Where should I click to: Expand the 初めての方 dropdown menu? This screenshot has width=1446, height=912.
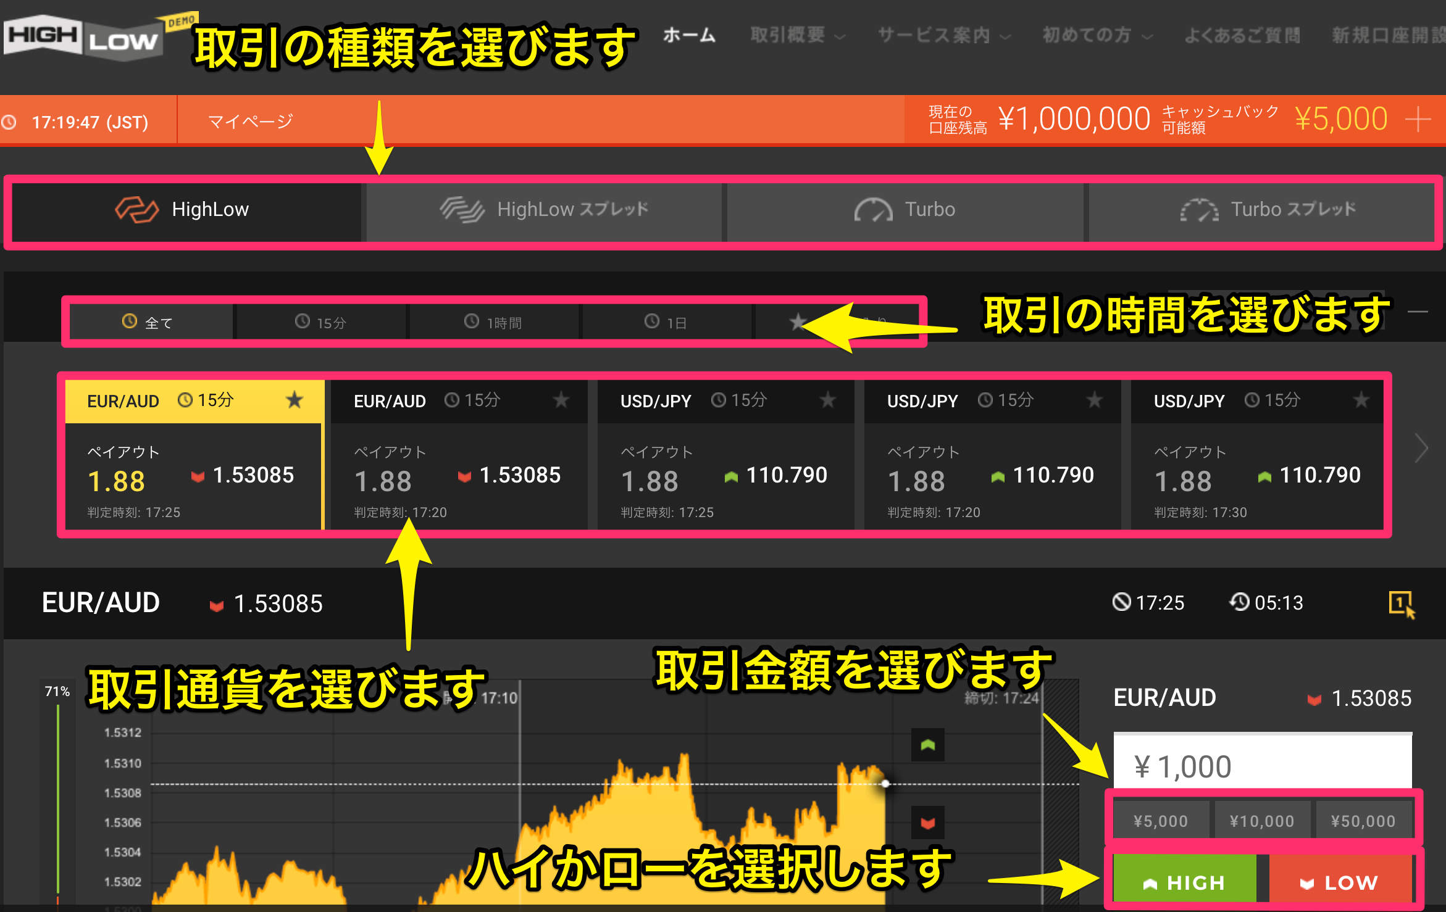[x=1097, y=35]
